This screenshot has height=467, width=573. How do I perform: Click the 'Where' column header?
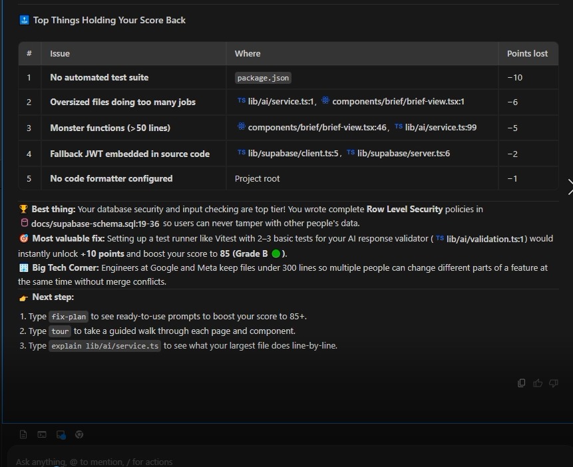click(x=248, y=54)
